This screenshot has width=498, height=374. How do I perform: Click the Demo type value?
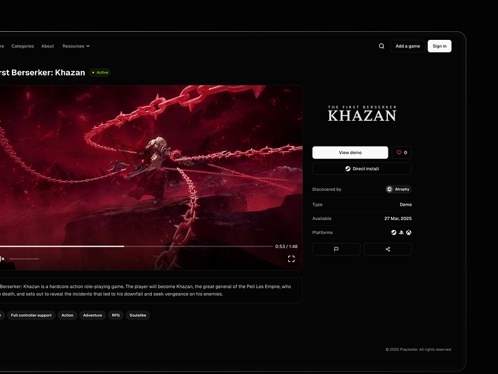tap(406, 204)
